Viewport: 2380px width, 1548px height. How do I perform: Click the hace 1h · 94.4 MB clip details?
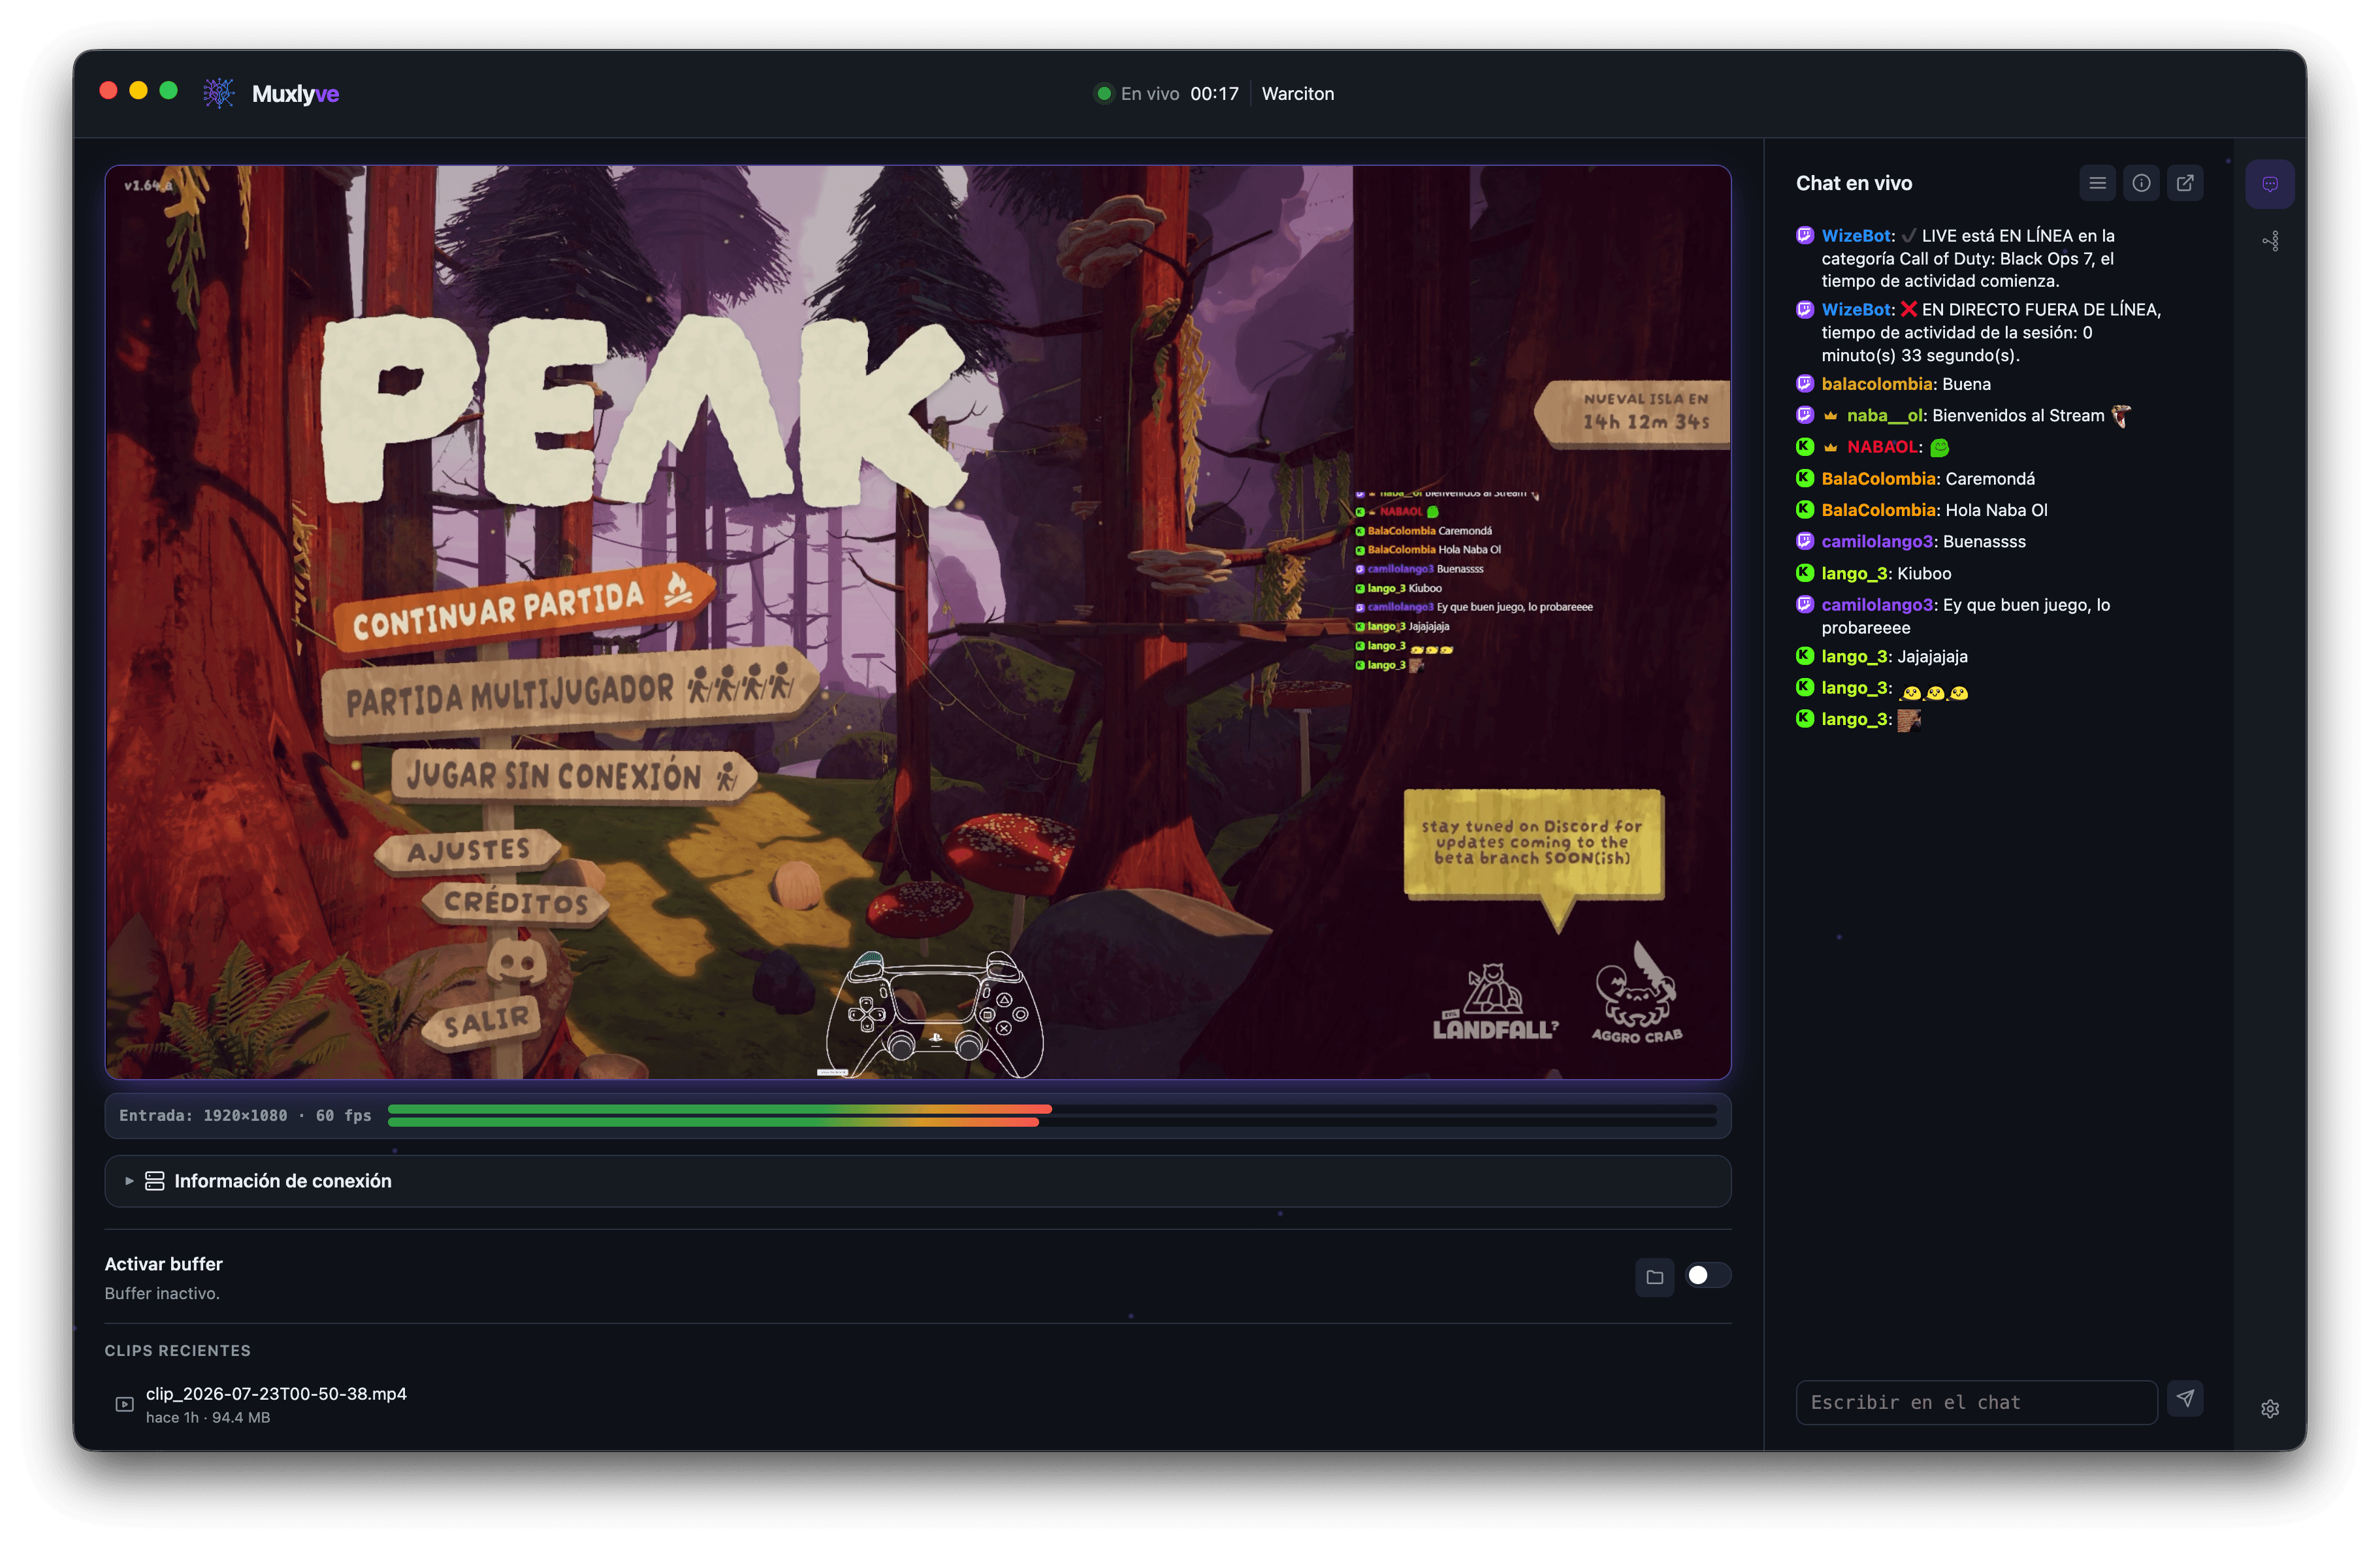coord(208,1417)
